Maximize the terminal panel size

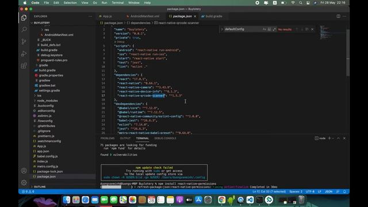[338, 138]
